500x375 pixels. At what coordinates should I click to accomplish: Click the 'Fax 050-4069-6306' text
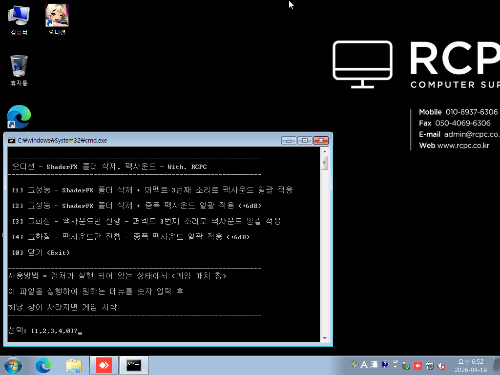455,123
